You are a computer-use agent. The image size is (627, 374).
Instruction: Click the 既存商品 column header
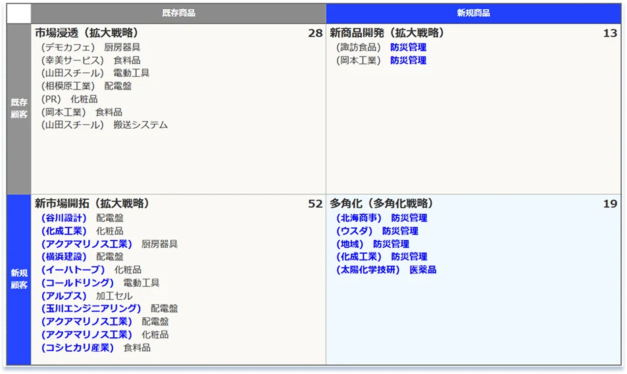(x=178, y=13)
